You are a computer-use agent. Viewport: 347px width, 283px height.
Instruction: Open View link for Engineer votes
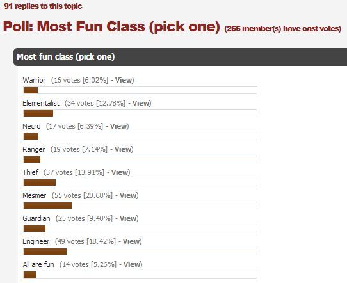pyautogui.click(x=131, y=241)
